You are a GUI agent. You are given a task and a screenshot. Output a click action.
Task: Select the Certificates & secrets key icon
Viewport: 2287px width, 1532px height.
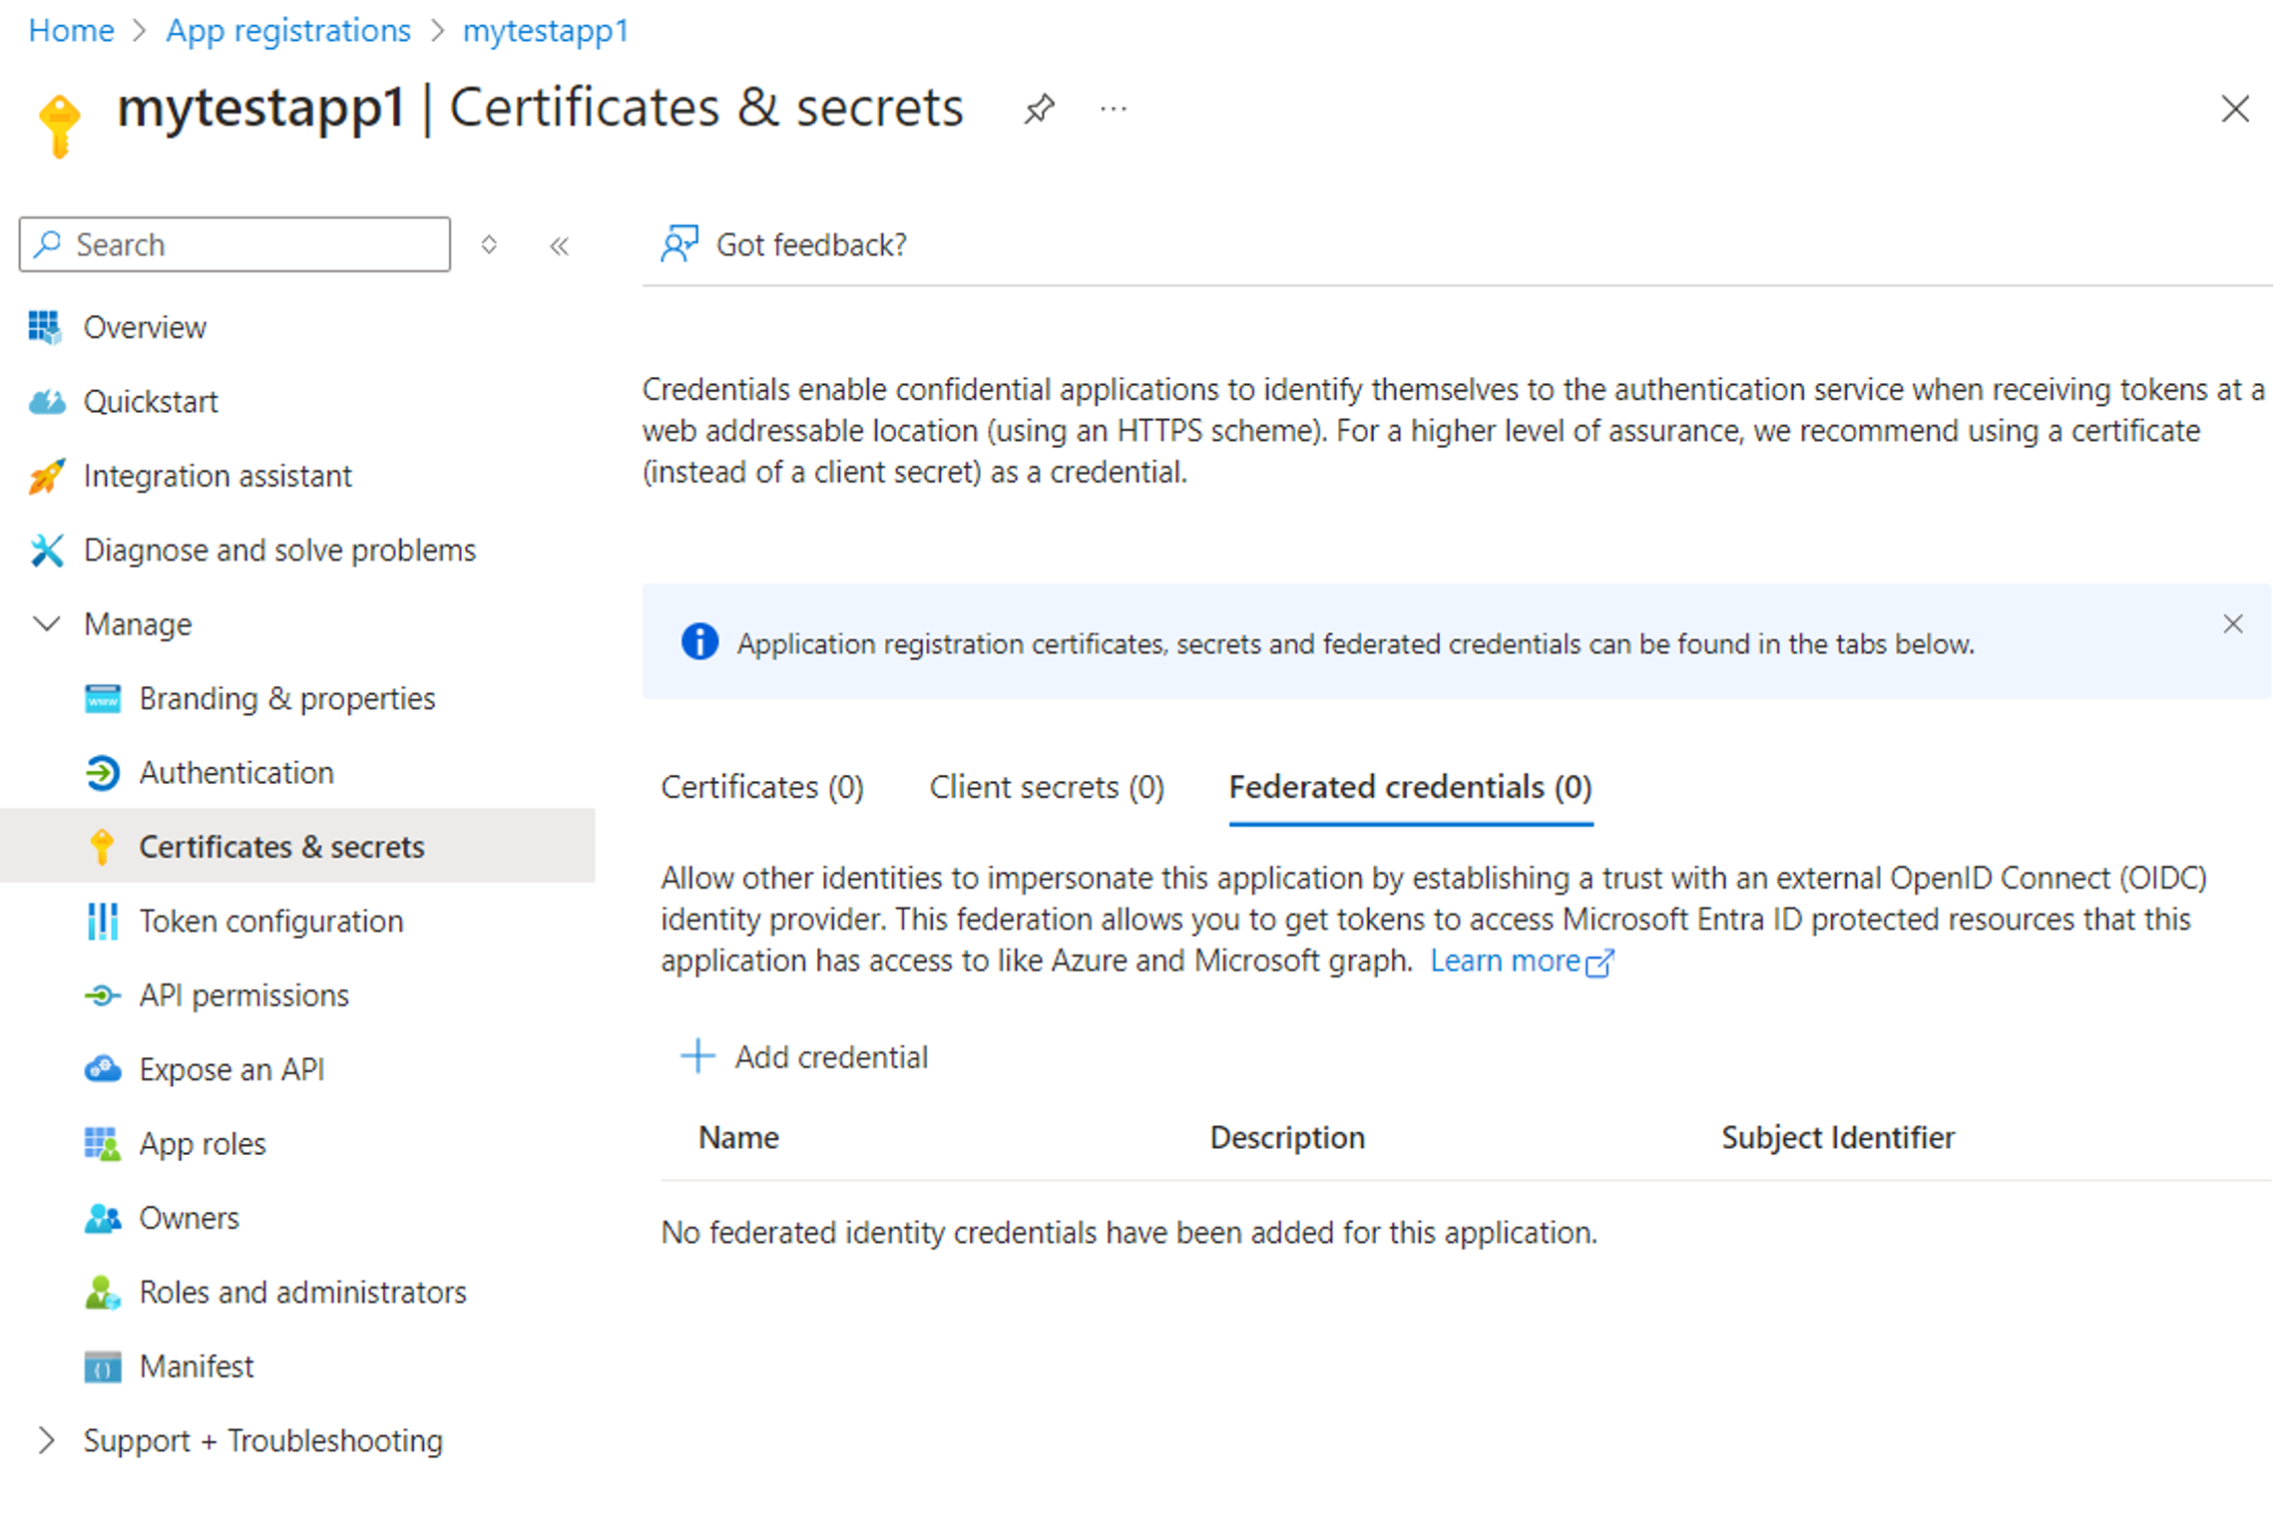click(98, 847)
